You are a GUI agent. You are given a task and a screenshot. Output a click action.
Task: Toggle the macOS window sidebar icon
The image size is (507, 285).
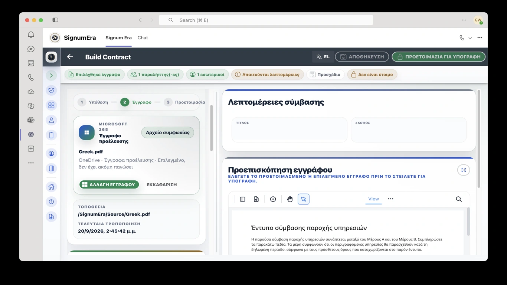click(x=55, y=20)
